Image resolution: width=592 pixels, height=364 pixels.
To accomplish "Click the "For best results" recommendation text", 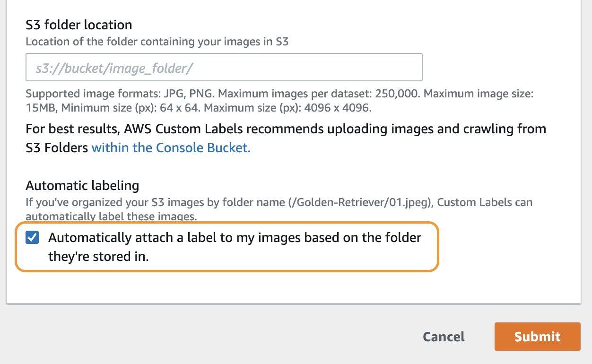I will [x=57, y=129].
